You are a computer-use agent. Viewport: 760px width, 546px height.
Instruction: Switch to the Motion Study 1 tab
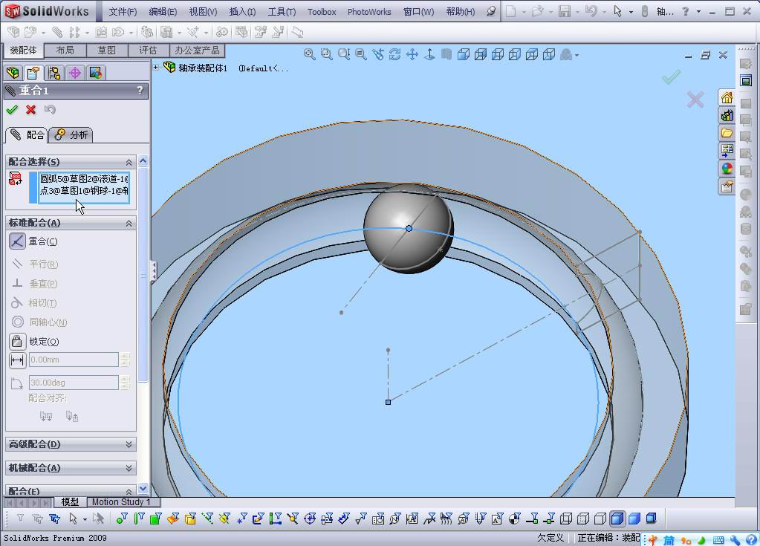pos(121,502)
